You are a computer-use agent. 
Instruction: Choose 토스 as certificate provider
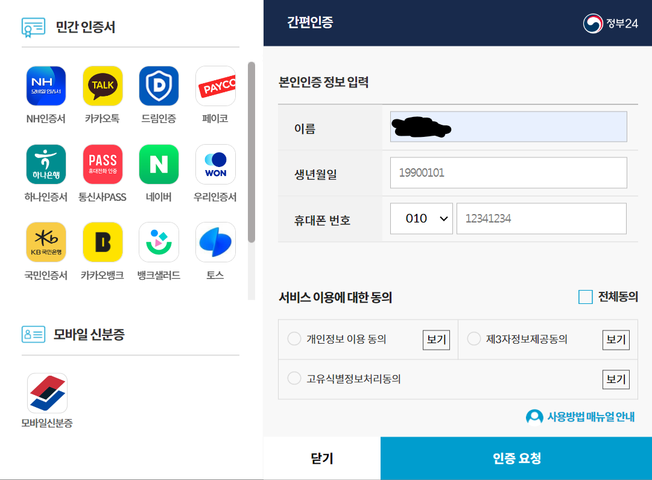click(x=215, y=242)
